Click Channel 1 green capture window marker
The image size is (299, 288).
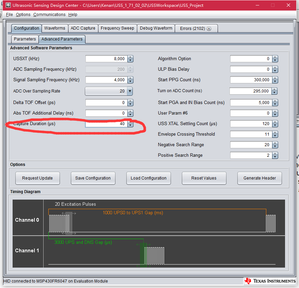(x=143, y=255)
